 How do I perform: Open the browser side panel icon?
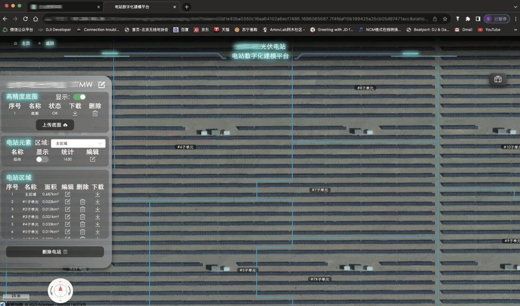click(478, 19)
